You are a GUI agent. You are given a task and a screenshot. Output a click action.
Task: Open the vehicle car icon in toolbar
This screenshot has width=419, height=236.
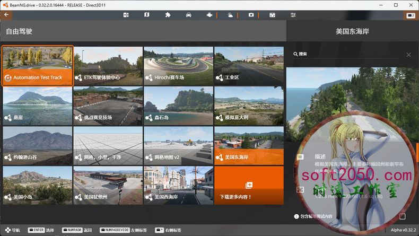click(x=188, y=15)
